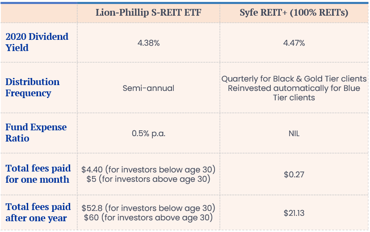The image size is (370, 232).
Task: Select the 0.5% p.a. expense ratio value
Action: click(x=148, y=133)
